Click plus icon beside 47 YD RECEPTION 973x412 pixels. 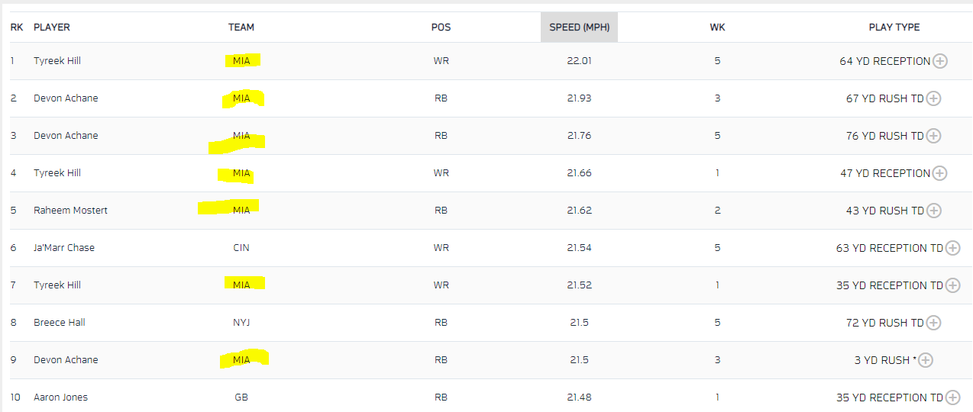click(x=940, y=173)
